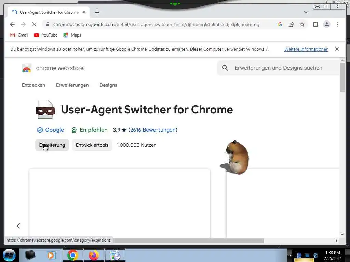Viewport: 350px width, 262px height.
Task: Click the Chrome taskbar icon
Action: pos(72,255)
